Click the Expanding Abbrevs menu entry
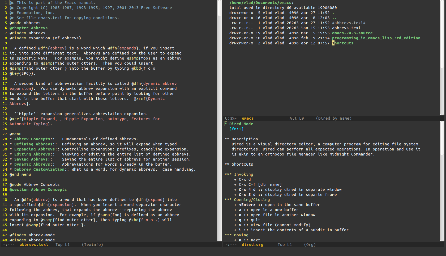The image size is (446, 256). click(35, 149)
